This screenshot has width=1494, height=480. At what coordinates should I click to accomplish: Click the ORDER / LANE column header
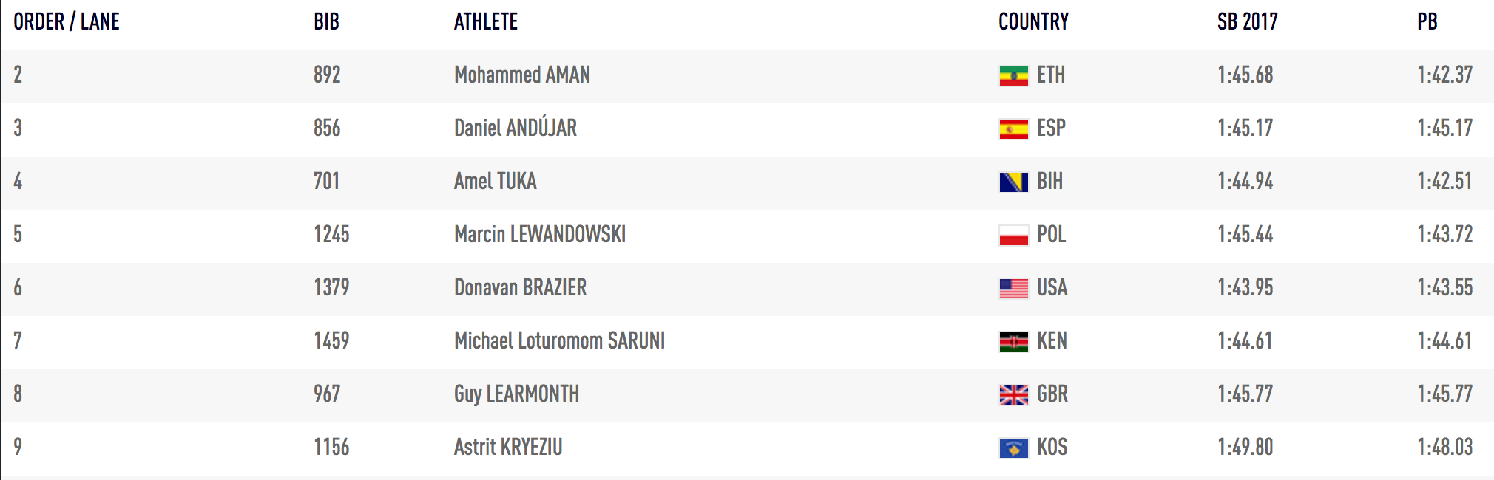[x=67, y=22]
